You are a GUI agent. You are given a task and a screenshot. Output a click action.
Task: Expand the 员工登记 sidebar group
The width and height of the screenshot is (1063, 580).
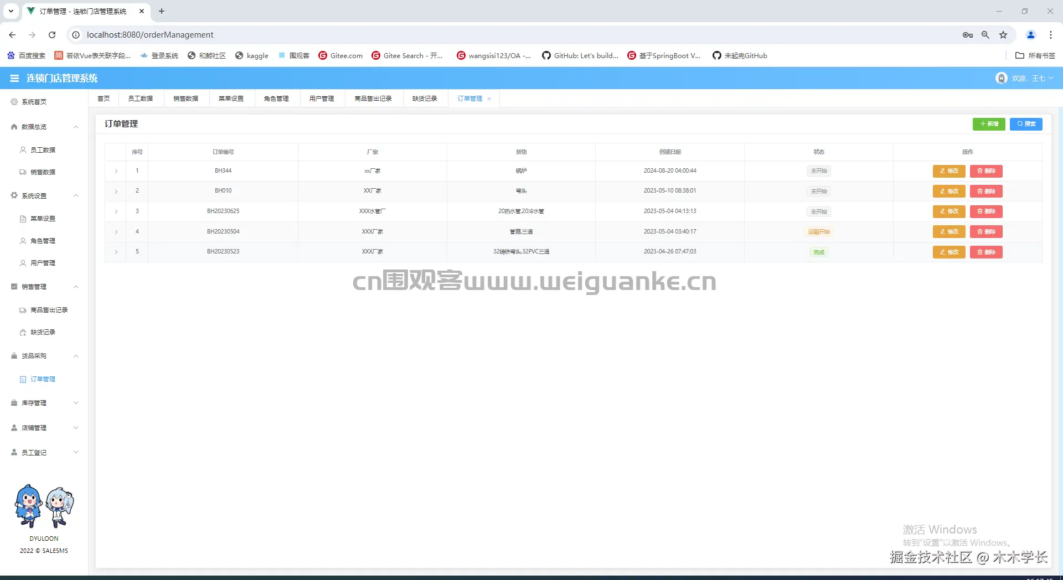[44, 452]
